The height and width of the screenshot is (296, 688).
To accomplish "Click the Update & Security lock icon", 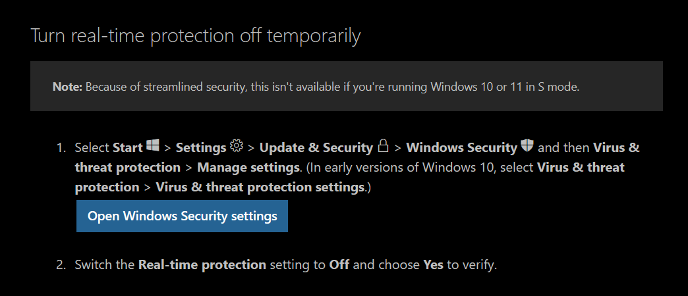I will pyautogui.click(x=383, y=145).
